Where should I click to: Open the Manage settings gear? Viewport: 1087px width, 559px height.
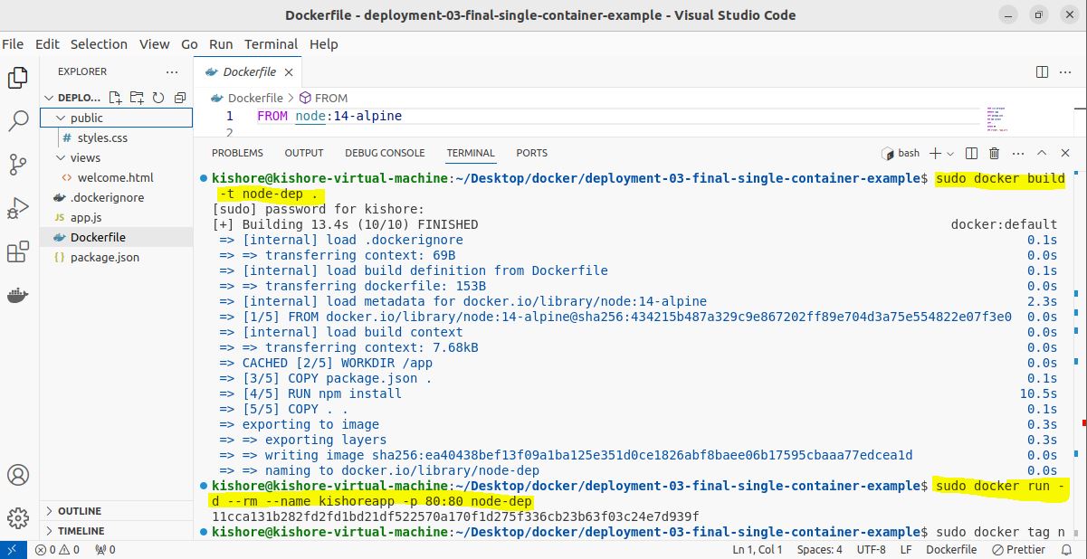(17, 518)
